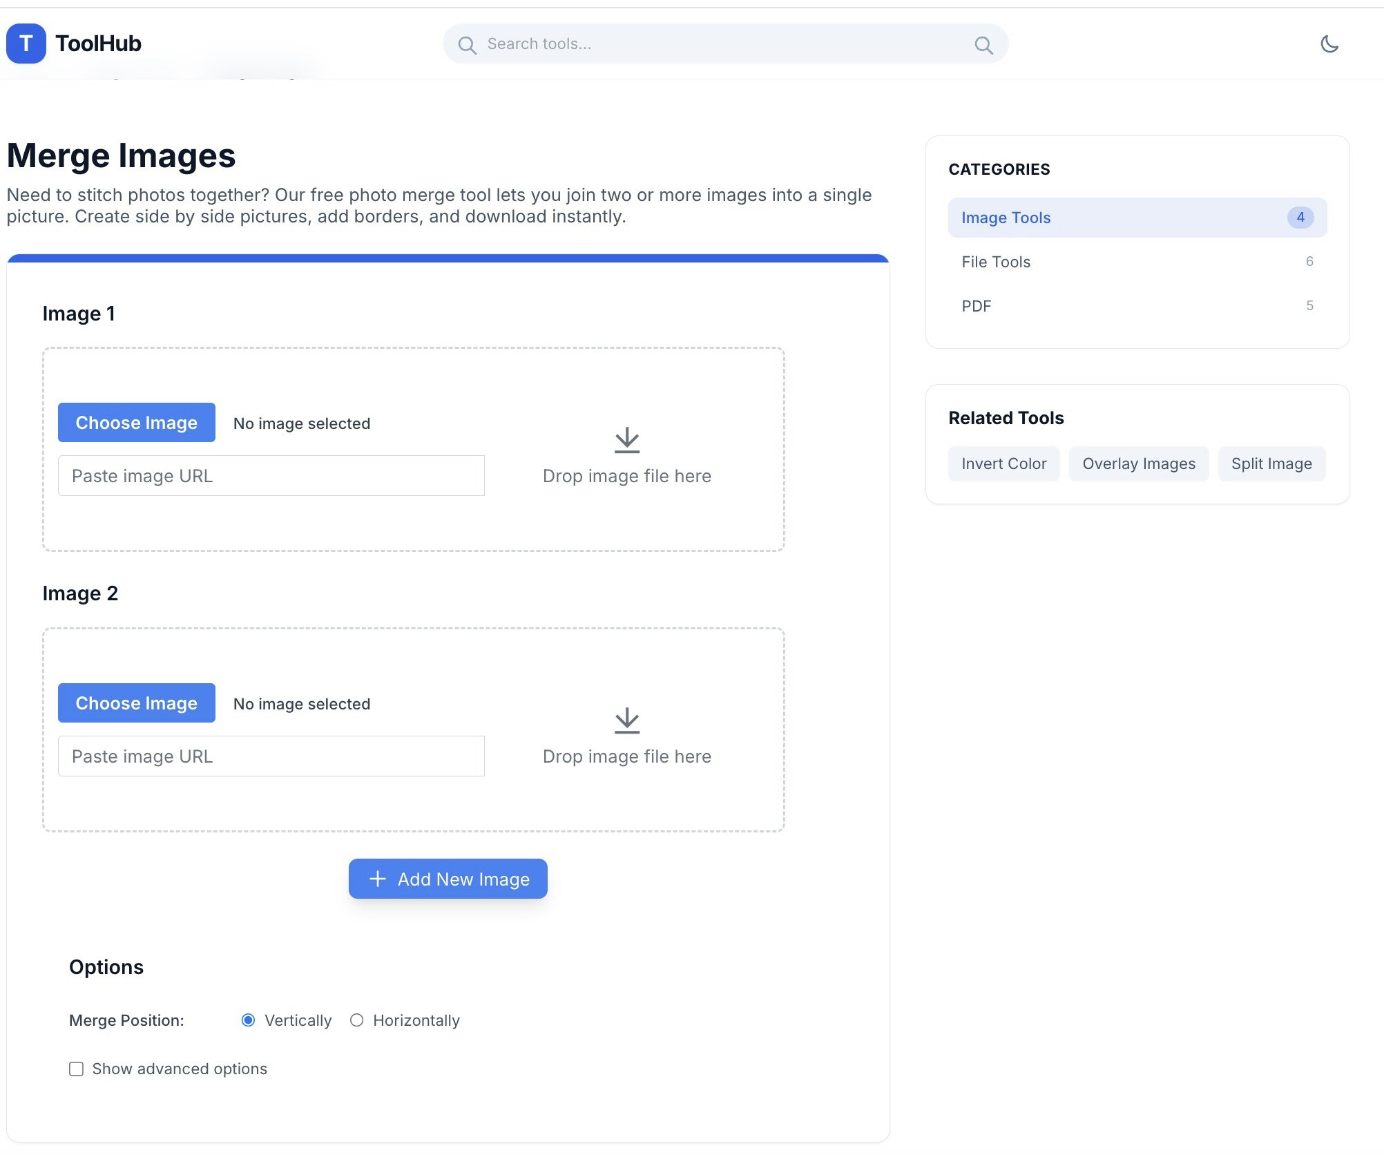Viewport: 1384px width, 1155px height.
Task: Click the magnifier icon inside the search bar
Action: [468, 44]
